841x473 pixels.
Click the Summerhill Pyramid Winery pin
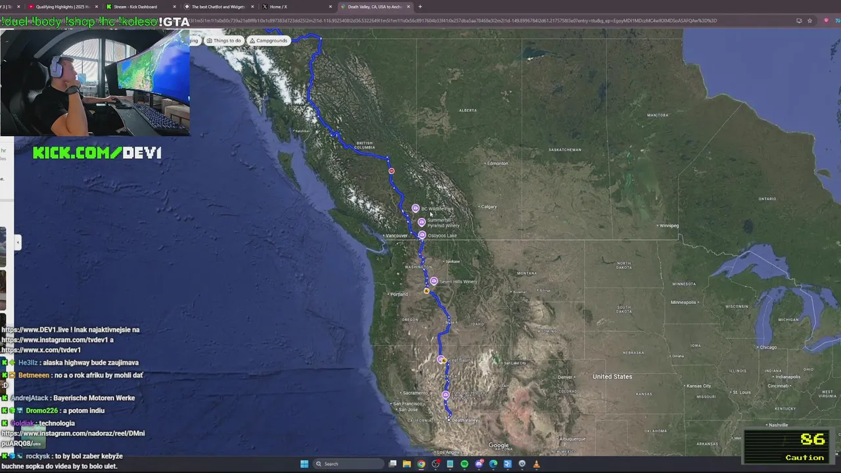(421, 222)
